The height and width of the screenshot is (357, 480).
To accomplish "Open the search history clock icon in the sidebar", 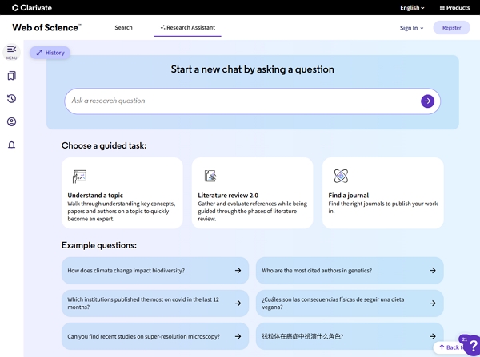I will click(12, 98).
